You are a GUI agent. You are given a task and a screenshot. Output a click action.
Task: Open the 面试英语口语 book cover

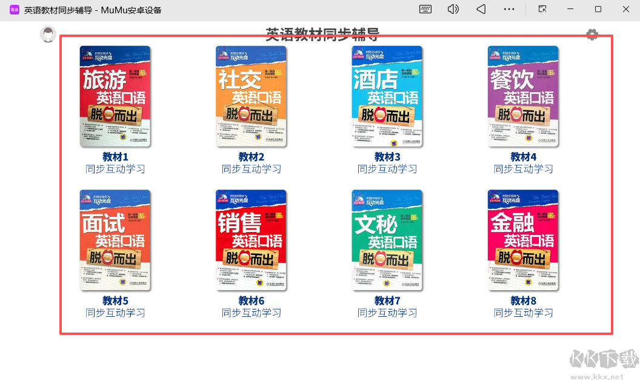pos(115,240)
